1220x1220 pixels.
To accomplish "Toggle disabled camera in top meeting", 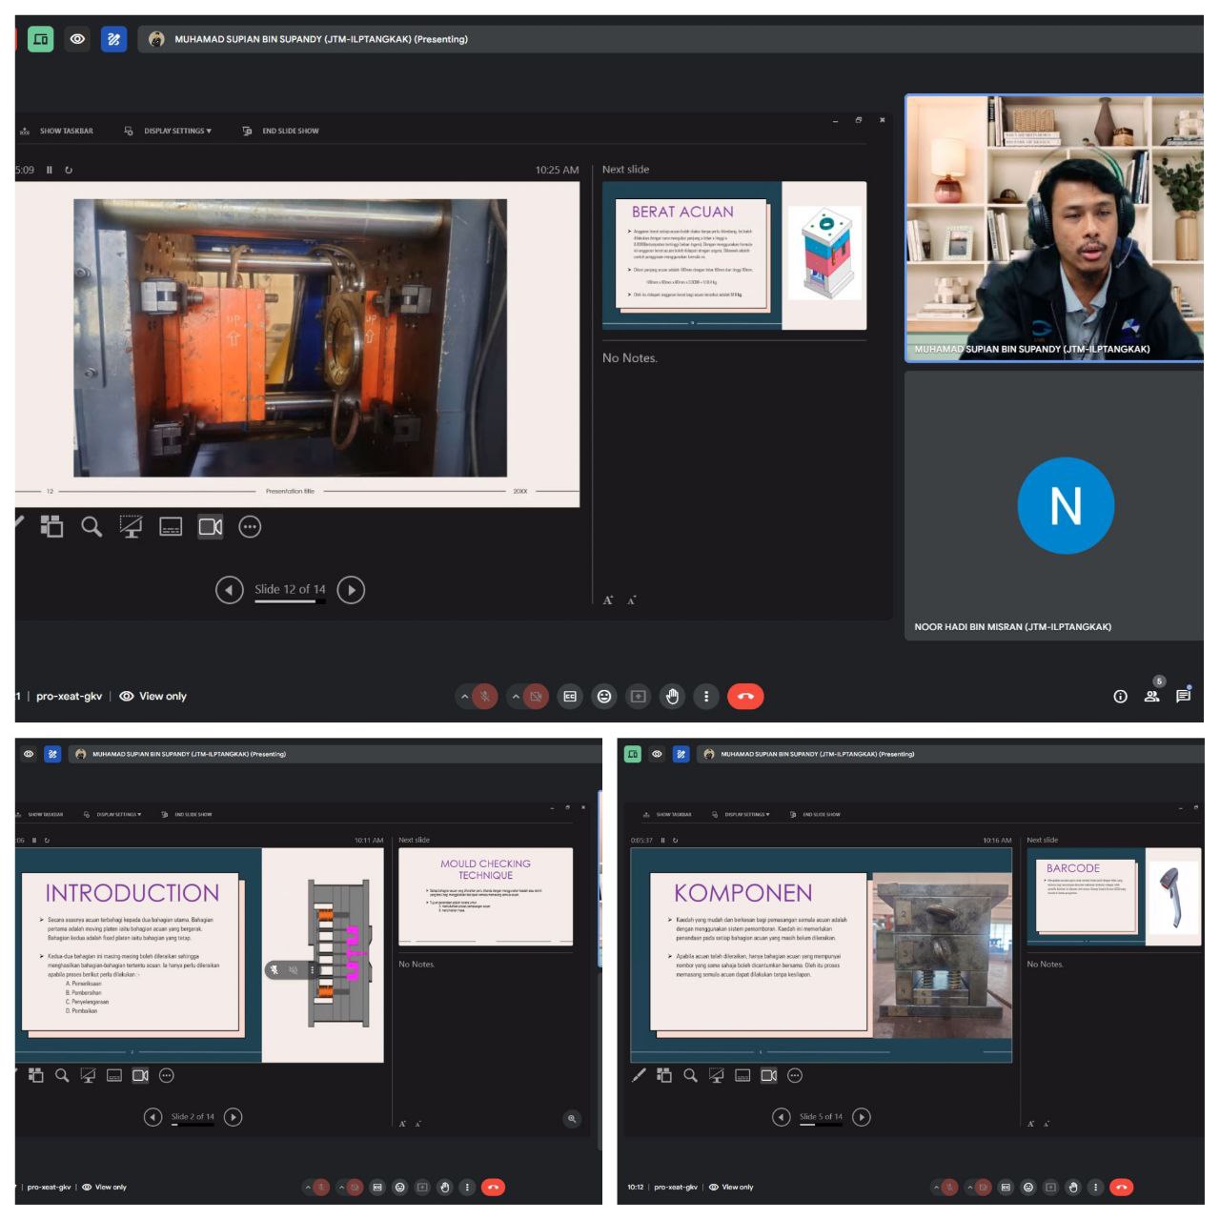I will click(x=537, y=697).
